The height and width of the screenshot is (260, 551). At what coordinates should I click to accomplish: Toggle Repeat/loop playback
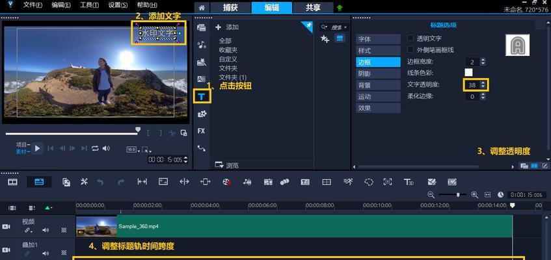[x=95, y=148]
